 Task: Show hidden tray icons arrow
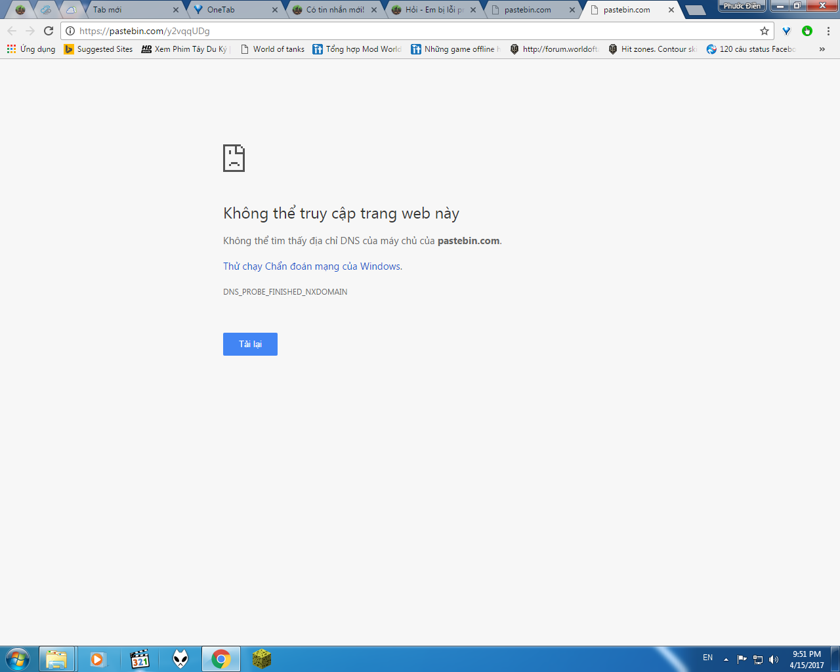coord(726,660)
